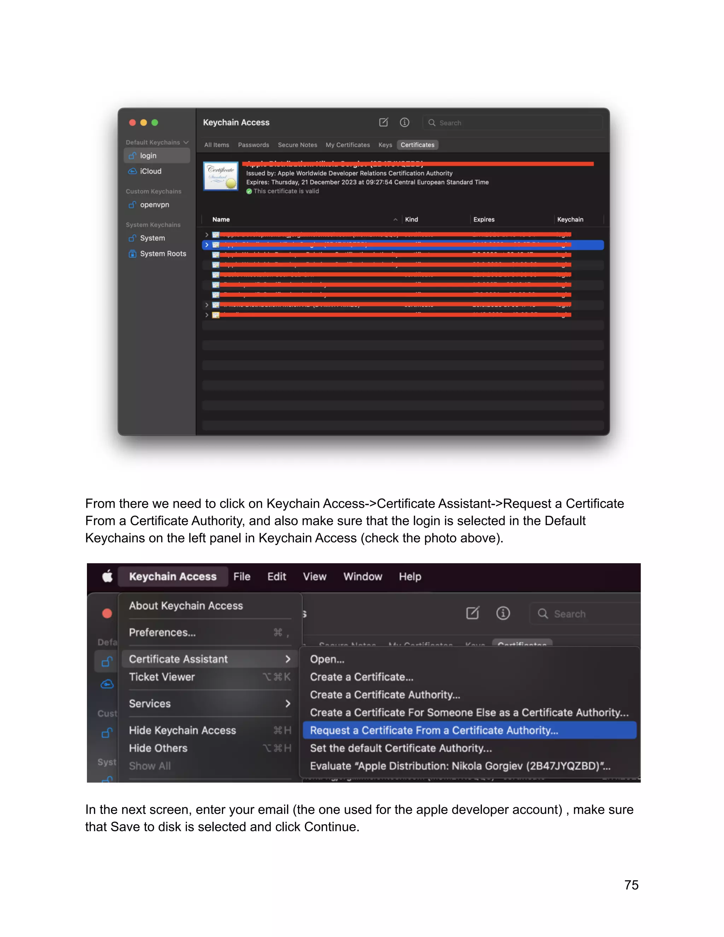Click the Apple menu logo
Screen dimensions: 724x937
tap(108, 576)
